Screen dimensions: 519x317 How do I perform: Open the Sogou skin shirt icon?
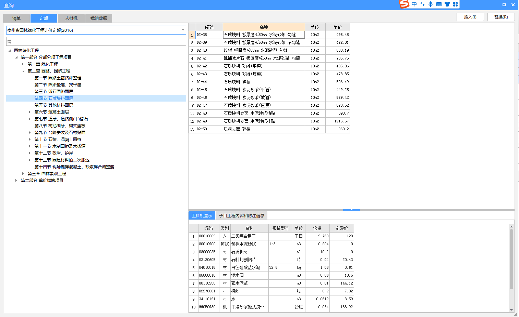pyautogui.click(x=447, y=4)
